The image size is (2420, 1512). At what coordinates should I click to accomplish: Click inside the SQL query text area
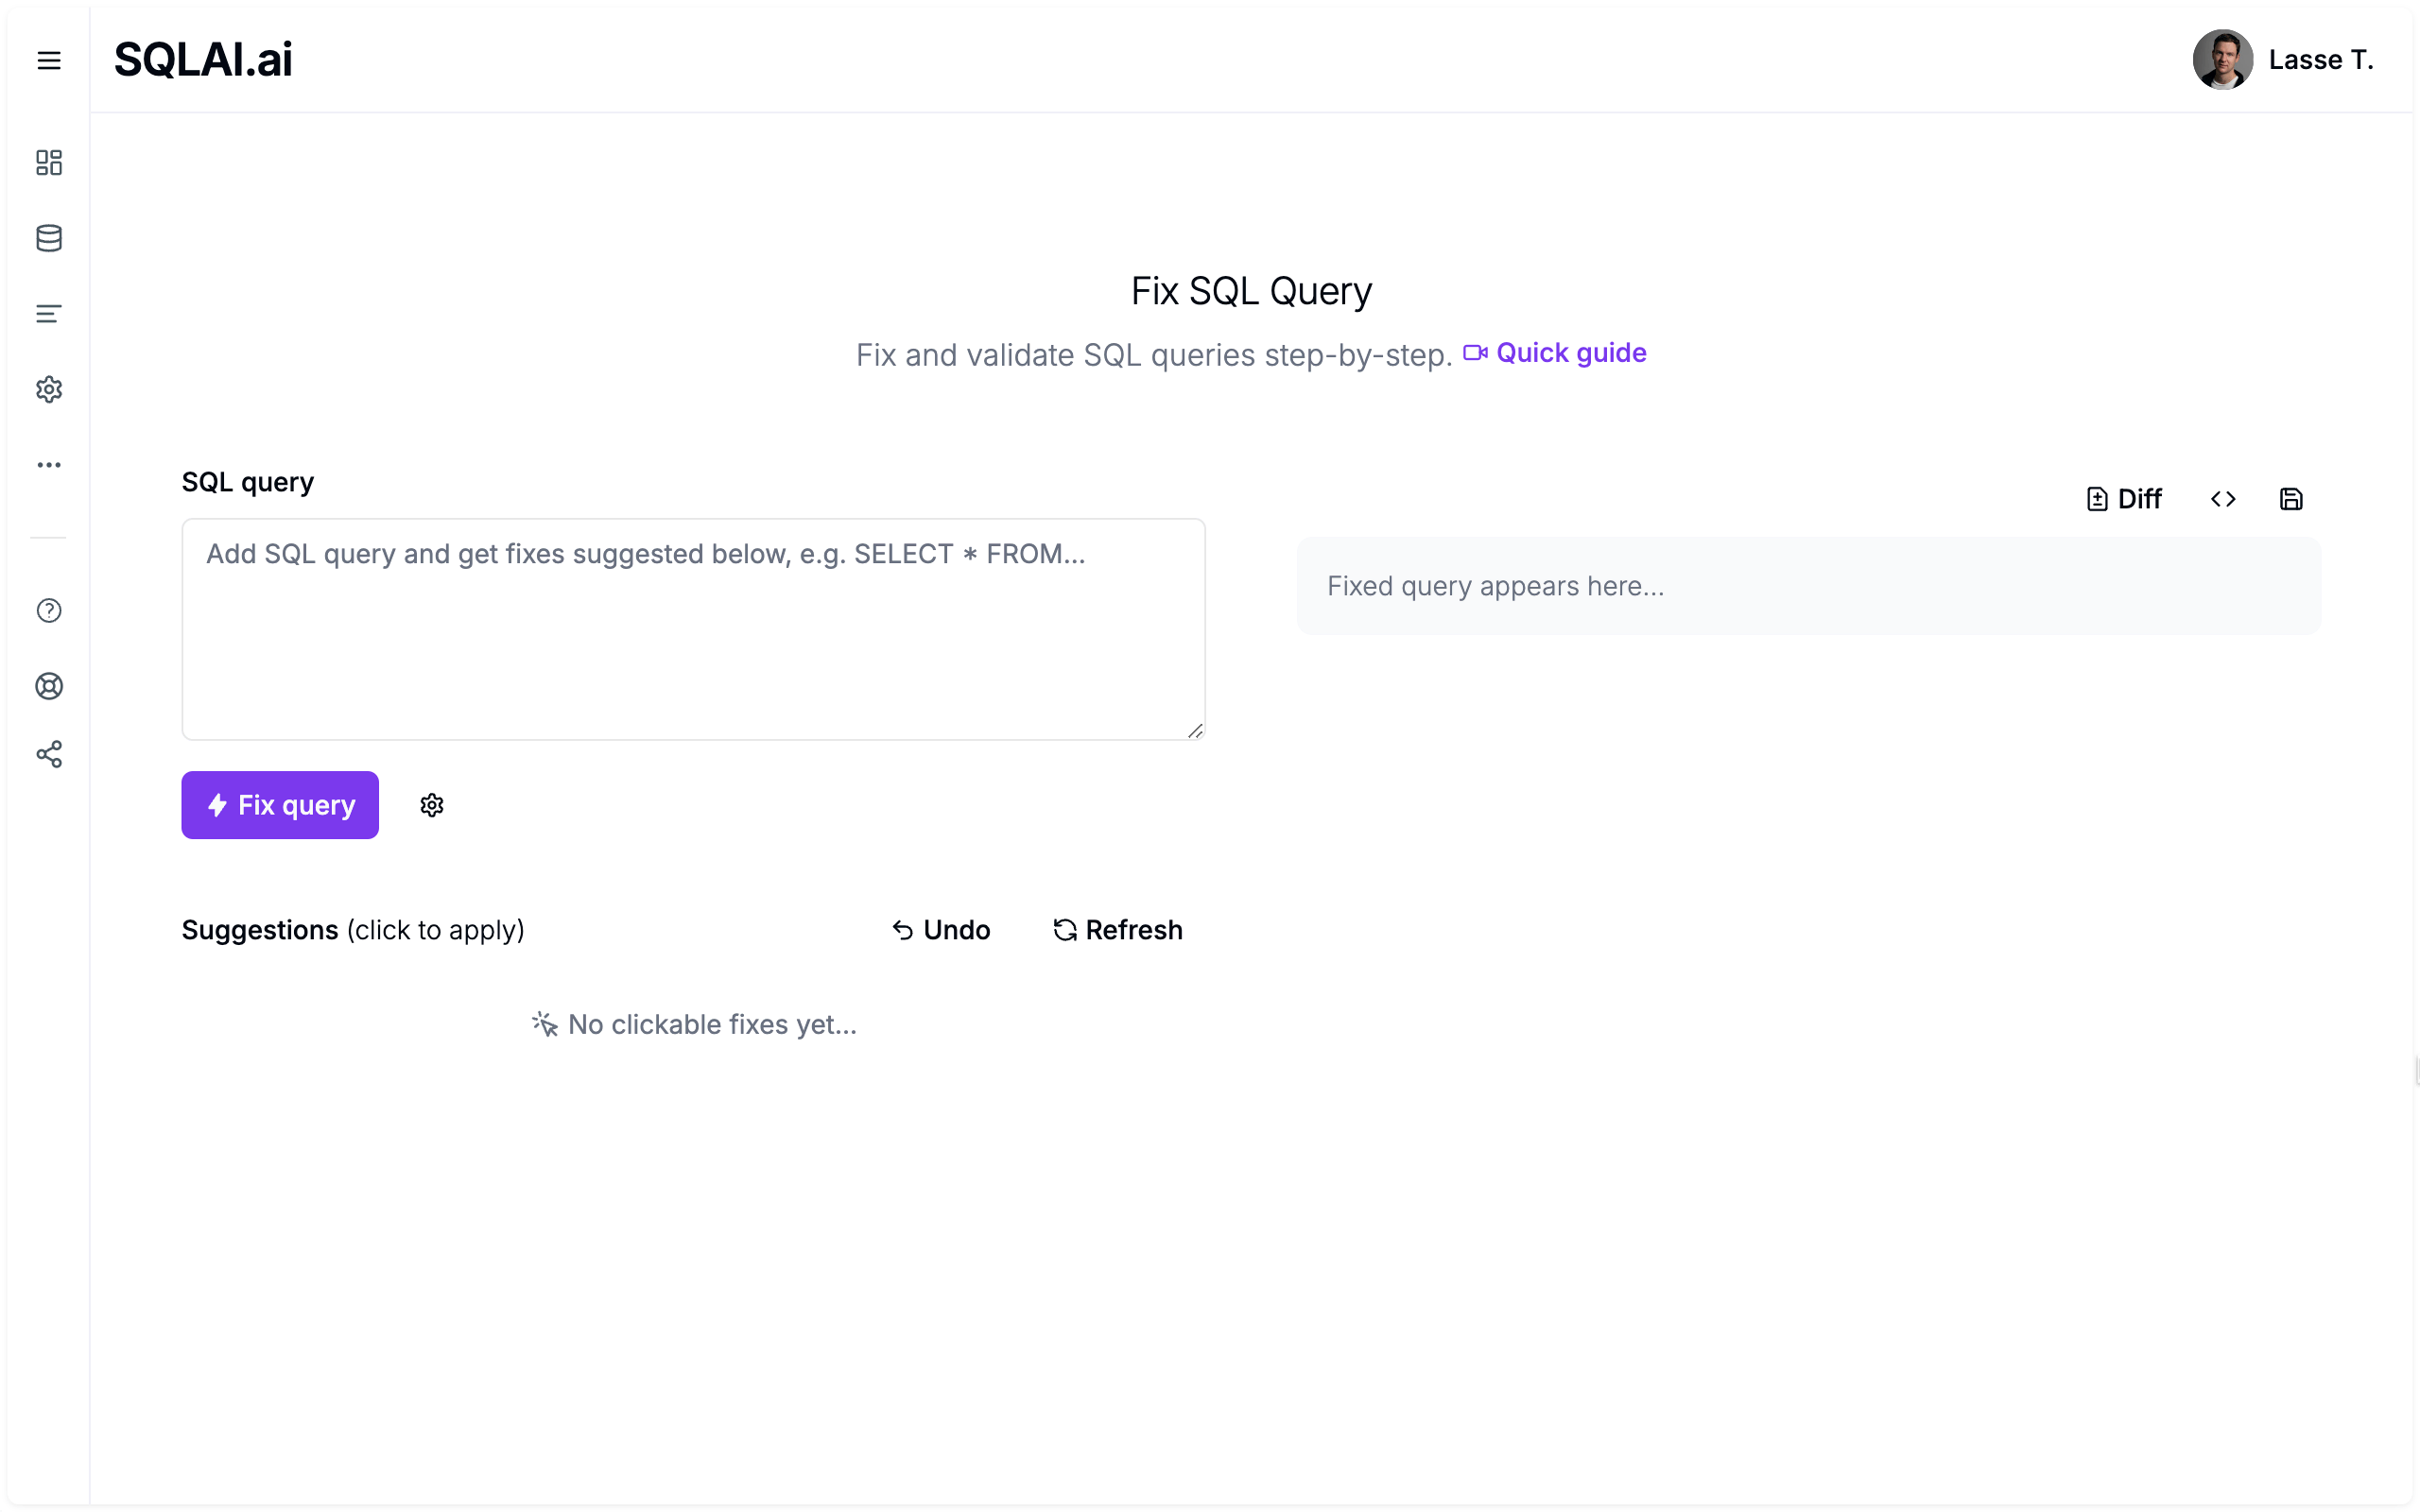pyautogui.click(x=693, y=630)
